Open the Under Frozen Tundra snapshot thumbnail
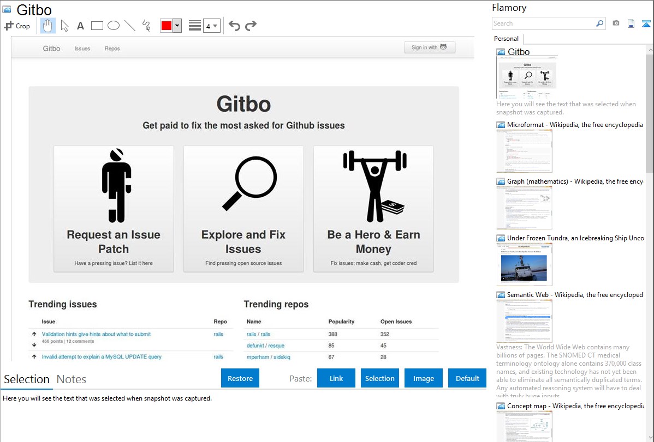The image size is (654, 442). point(524,264)
